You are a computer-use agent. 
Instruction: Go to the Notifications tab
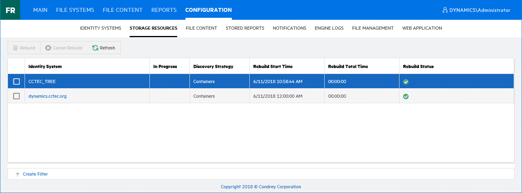(289, 28)
